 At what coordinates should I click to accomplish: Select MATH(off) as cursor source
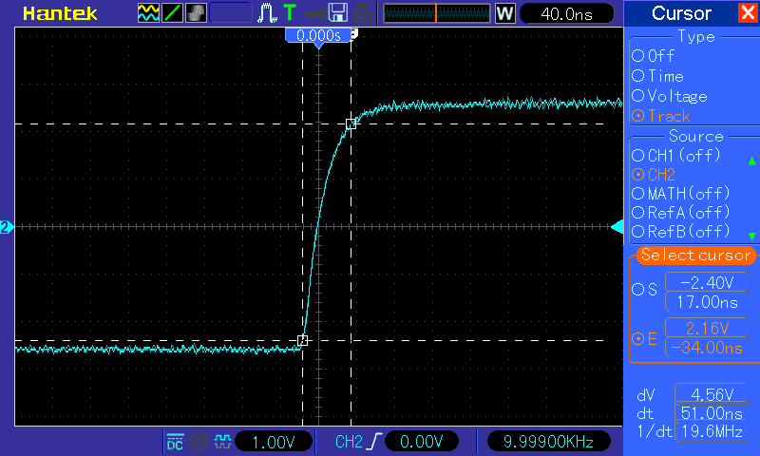680,194
